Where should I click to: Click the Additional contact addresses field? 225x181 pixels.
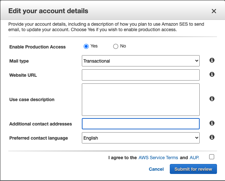(141, 124)
